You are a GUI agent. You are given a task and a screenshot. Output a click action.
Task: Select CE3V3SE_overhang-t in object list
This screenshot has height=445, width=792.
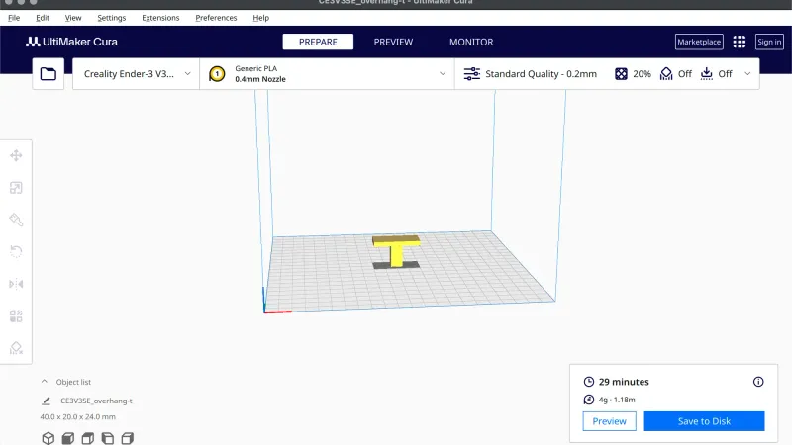tap(96, 400)
